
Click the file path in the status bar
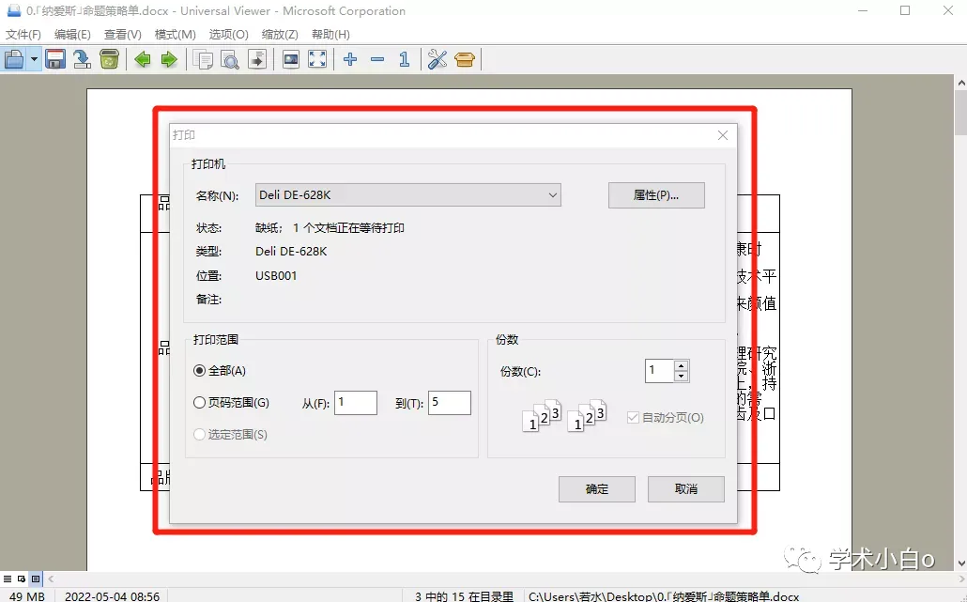(x=664, y=596)
